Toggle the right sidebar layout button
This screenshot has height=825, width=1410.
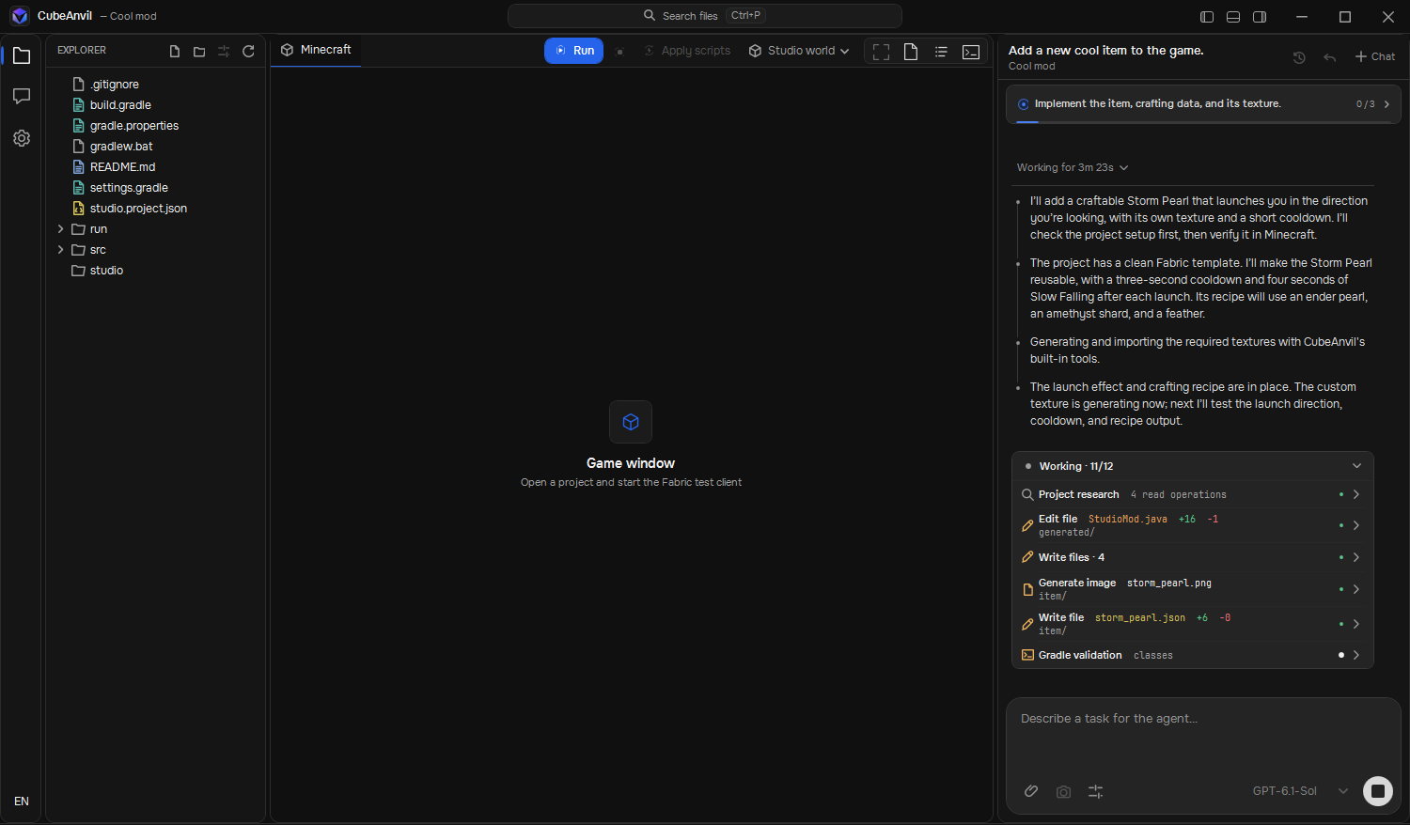coord(1260,17)
